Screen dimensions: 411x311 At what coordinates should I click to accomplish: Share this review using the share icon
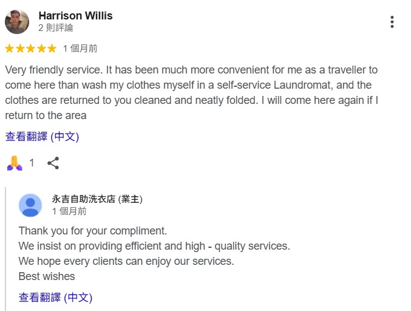[53, 163]
